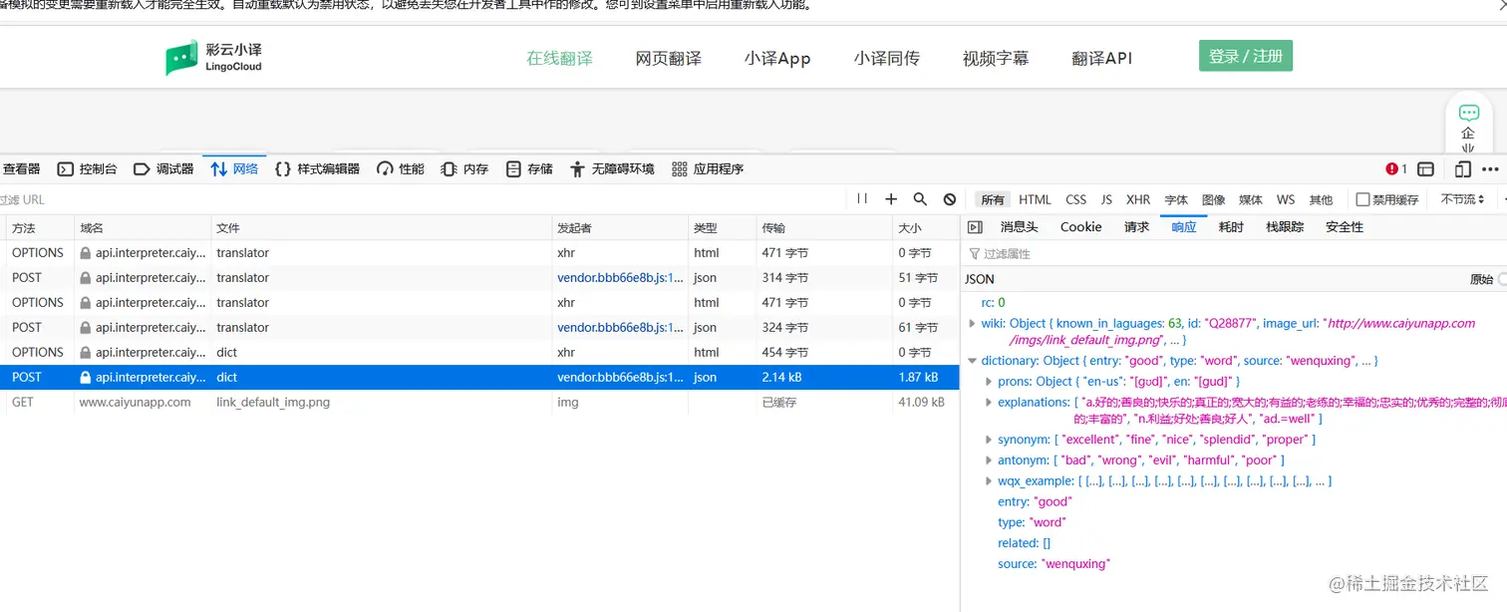Image resolution: width=1507 pixels, height=612 pixels.
Task: Click the LingoCloud green logo icon
Action: pyautogui.click(x=181, y=58)
